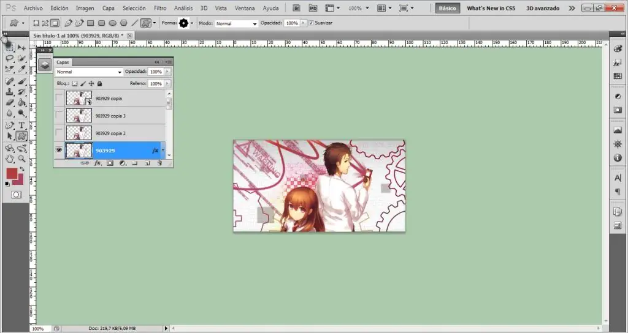Create a new layer in Capas panel
628x333 pixels.
pyautogui.click(x=147, y=163)
